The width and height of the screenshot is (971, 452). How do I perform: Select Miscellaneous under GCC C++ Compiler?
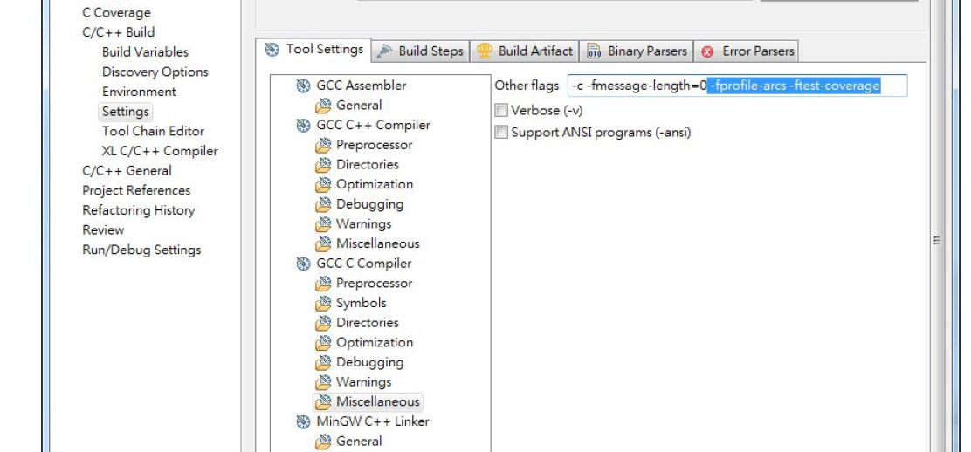pyautogui.click(x=377, y=243)
